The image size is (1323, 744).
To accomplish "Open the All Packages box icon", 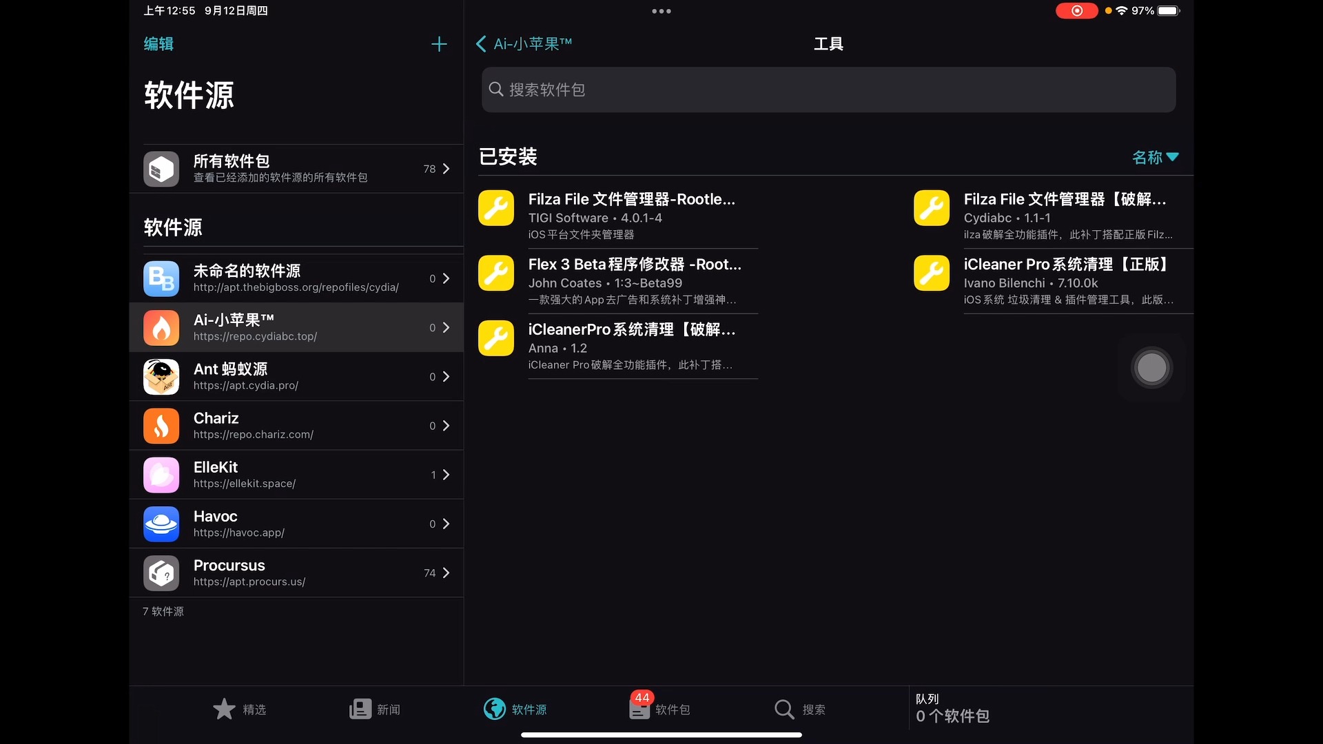I will pyautogui.click(x=161, y=169).
